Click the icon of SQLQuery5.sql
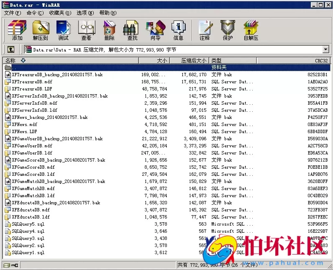Image resolution: width=333 pixels, height=270 pixels. coord(8,224)
